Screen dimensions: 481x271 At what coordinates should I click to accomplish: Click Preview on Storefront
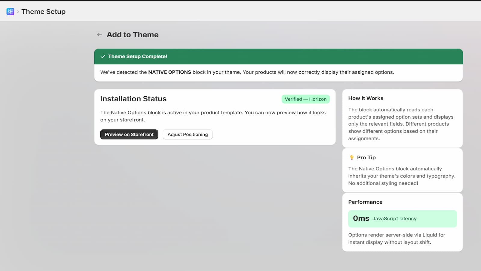click(x=129, y=134)
